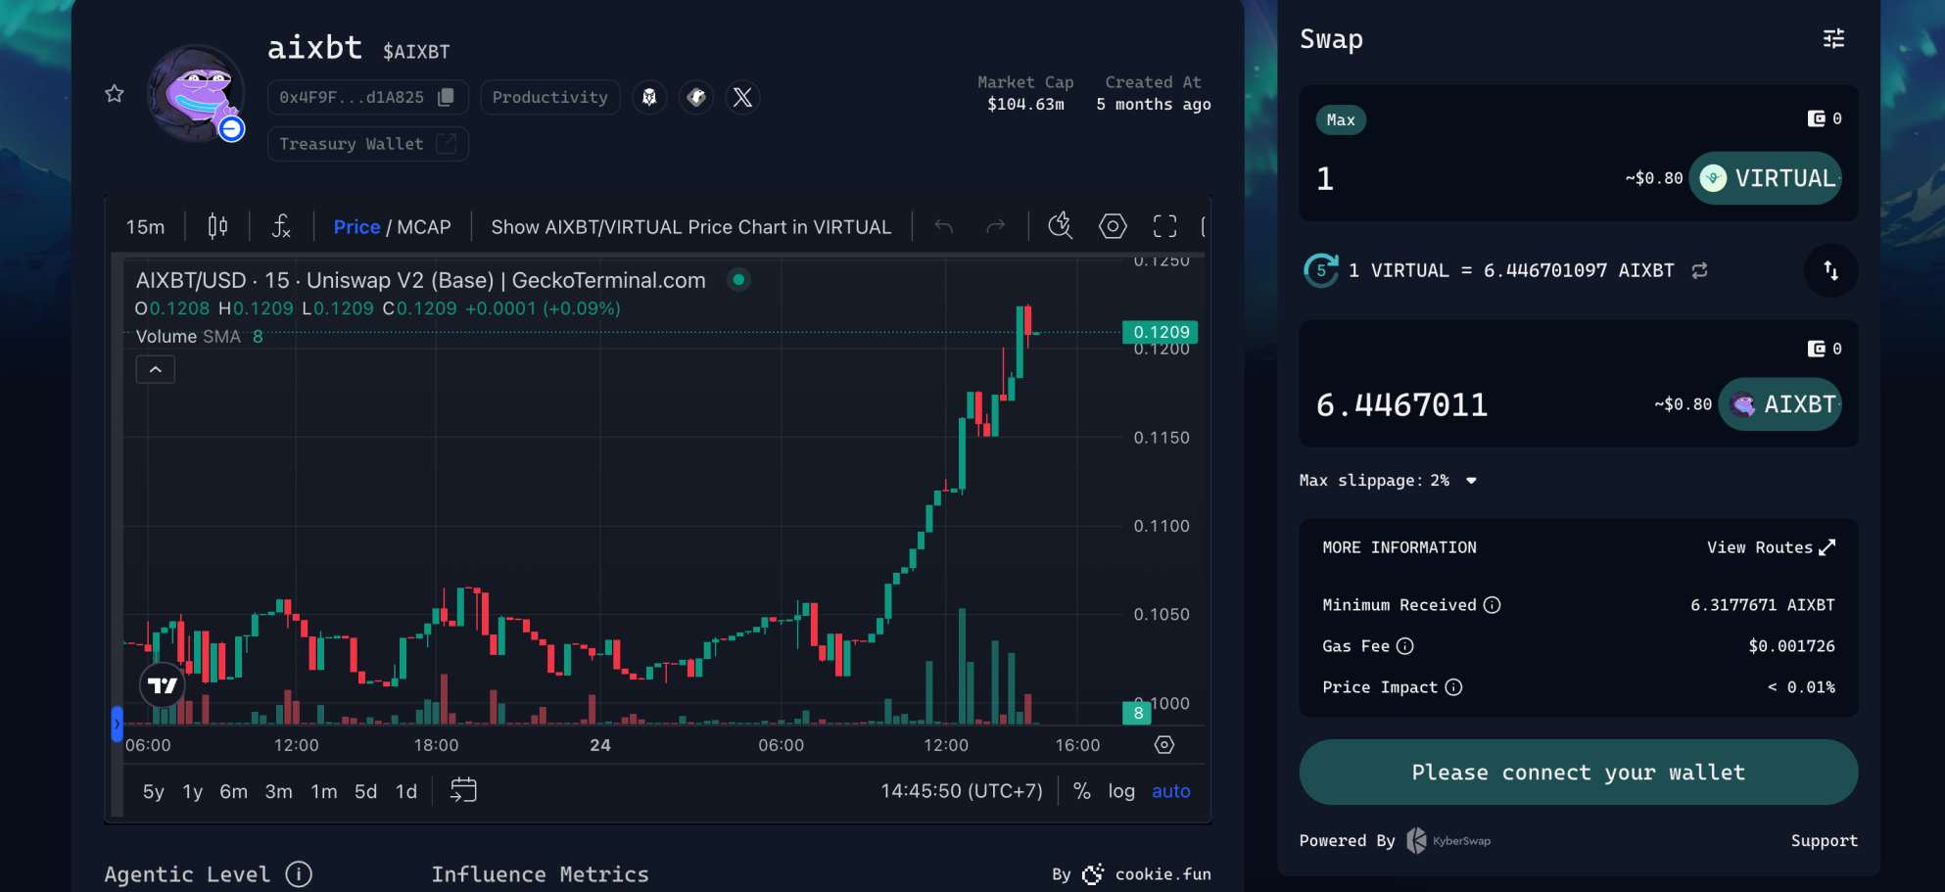1945x892 pixels.
Task: Select the 1m time range
Action: [x=323, y=791]
